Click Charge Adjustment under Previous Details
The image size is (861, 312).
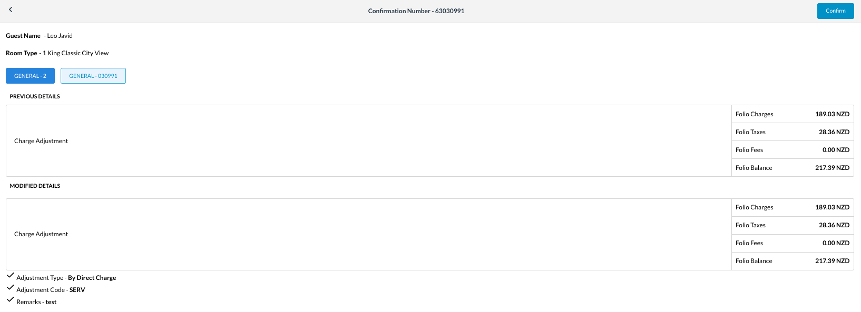coord(41,141)
